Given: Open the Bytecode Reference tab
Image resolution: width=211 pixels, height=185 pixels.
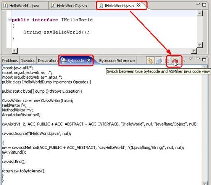Looking at the screenshot, I should pyautogui.click(x=117, y=61).
